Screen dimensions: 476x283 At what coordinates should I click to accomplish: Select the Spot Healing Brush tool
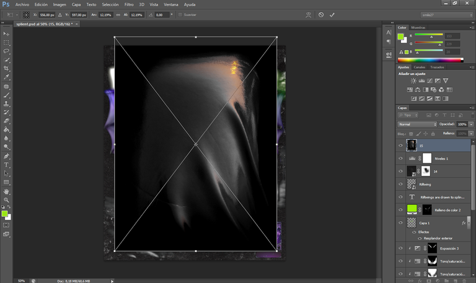point(6,87)
